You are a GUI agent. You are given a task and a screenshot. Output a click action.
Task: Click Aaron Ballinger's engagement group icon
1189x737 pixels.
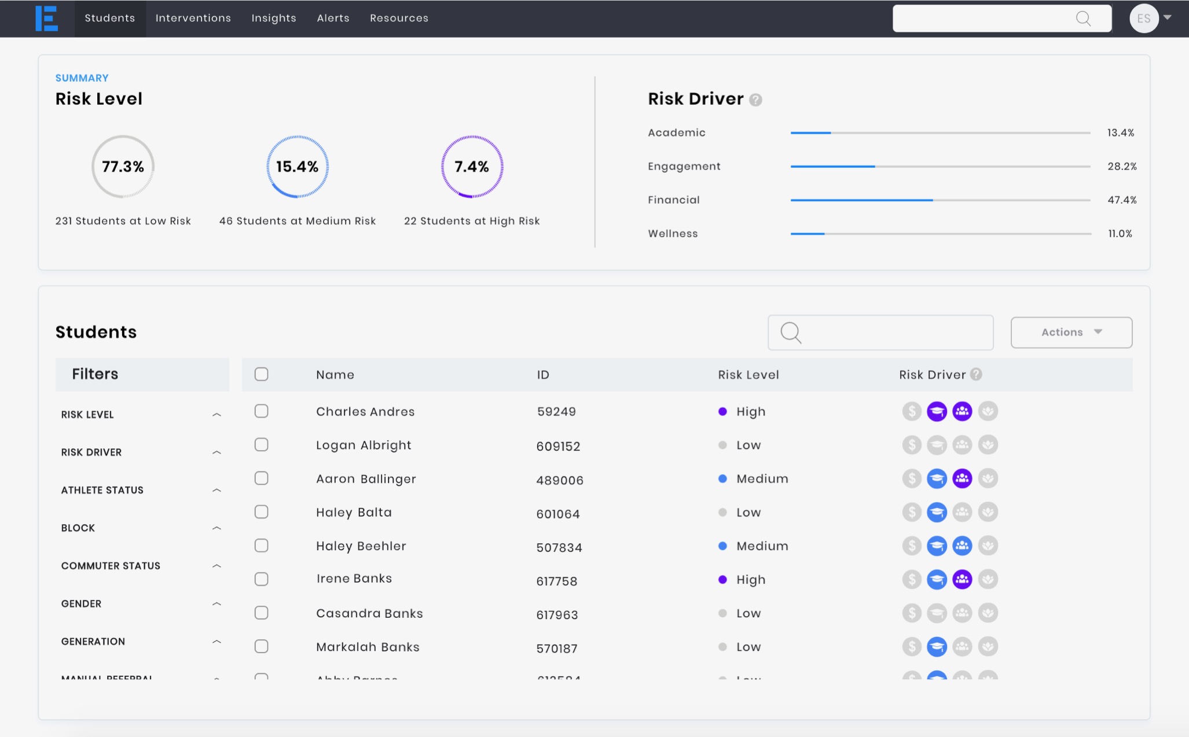click(x=962, y=478)
